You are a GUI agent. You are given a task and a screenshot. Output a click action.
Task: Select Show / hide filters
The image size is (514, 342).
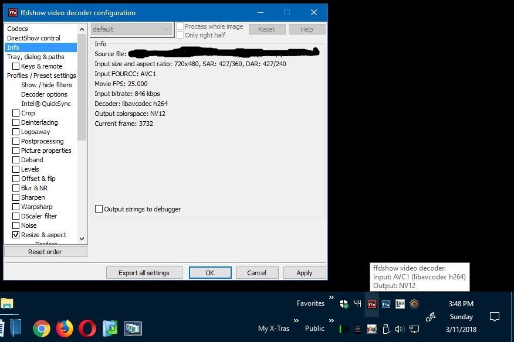click(46, 85)
